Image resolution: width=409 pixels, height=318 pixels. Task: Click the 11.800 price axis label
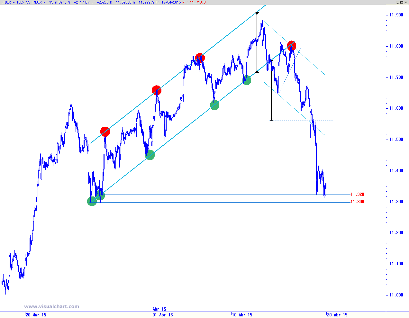396,46
